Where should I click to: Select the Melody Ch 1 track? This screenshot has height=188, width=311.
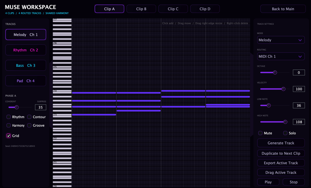(x=26, y=35)
